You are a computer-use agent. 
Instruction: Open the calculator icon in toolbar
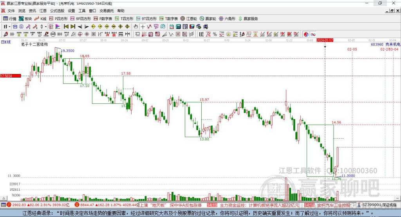pos(178,27)
